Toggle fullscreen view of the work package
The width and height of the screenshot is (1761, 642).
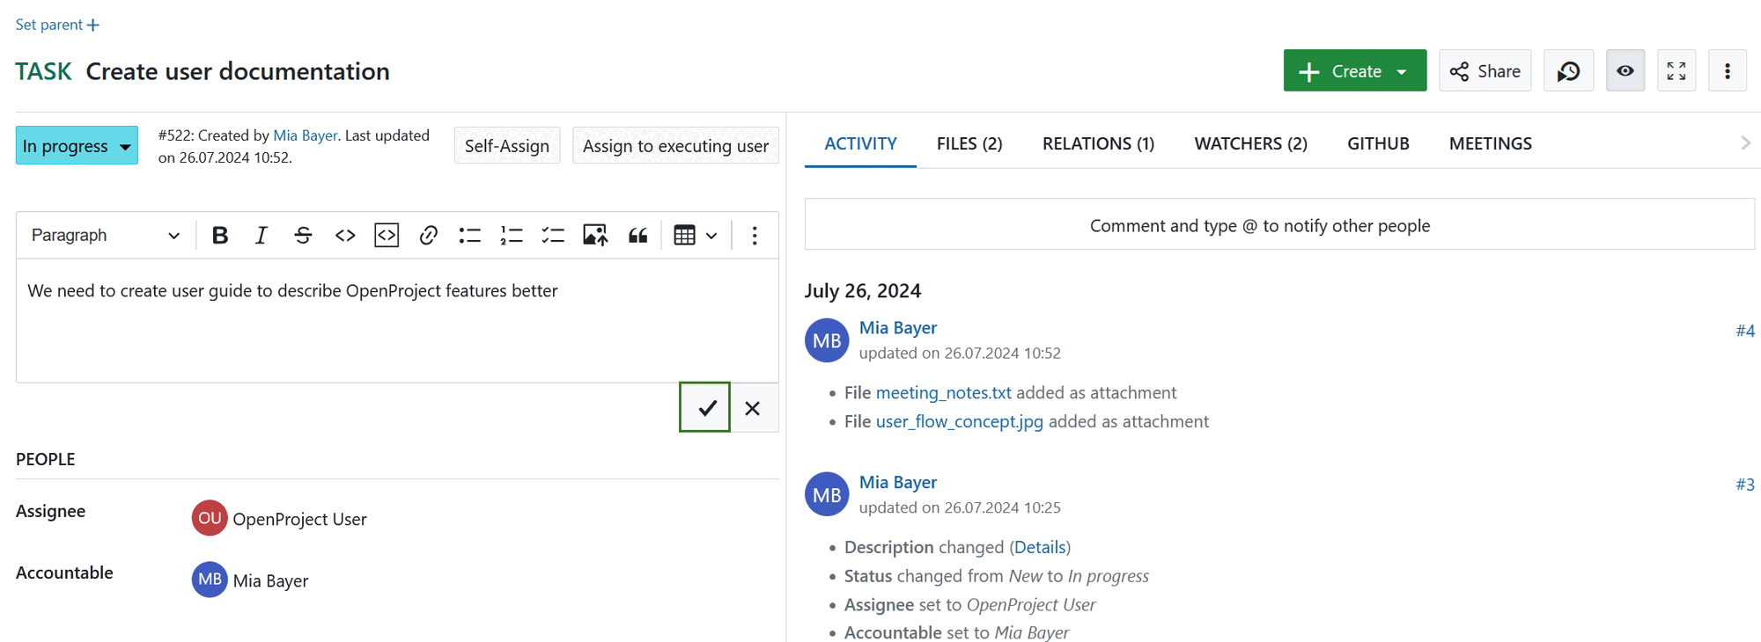point(1676,71)
